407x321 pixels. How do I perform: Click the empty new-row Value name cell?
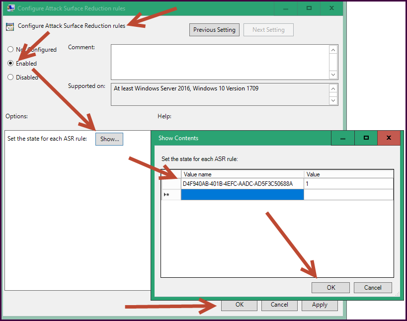pos(242,195)
